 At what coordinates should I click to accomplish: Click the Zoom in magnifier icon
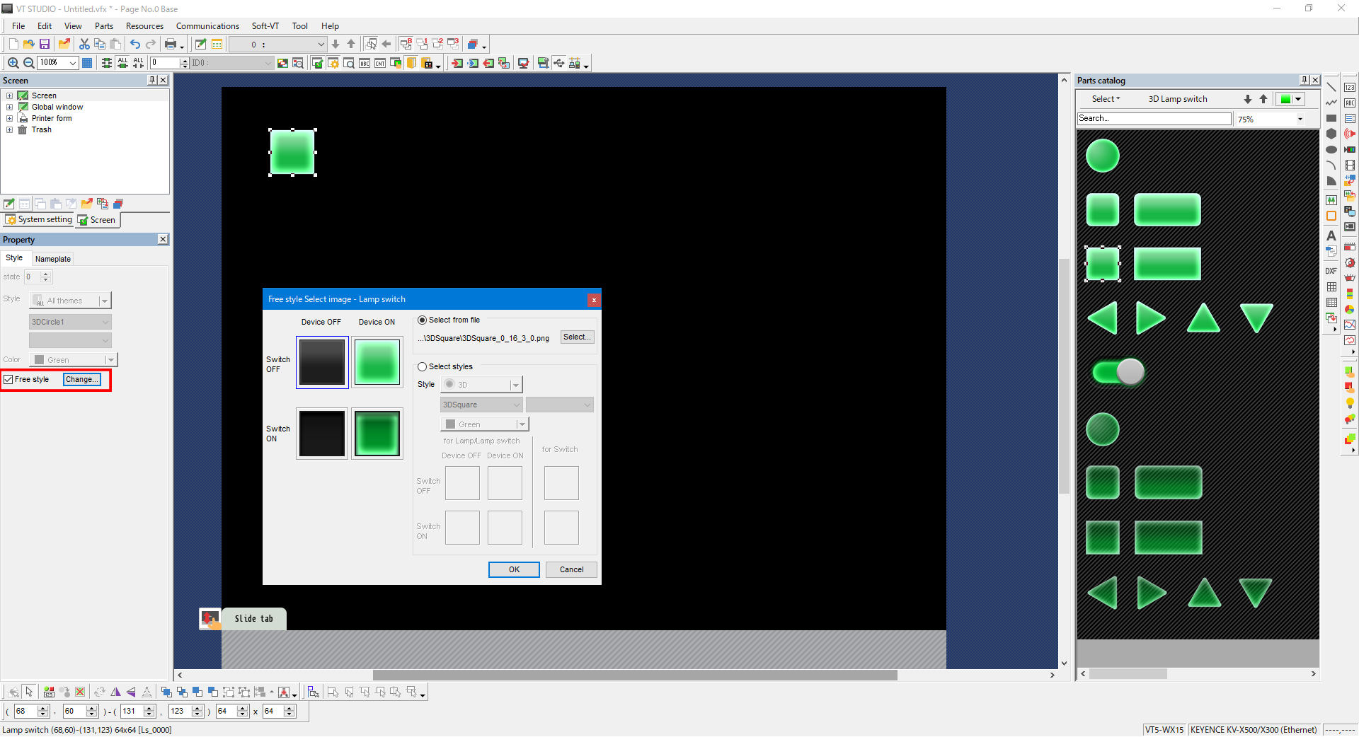click(x=13, y=63)
